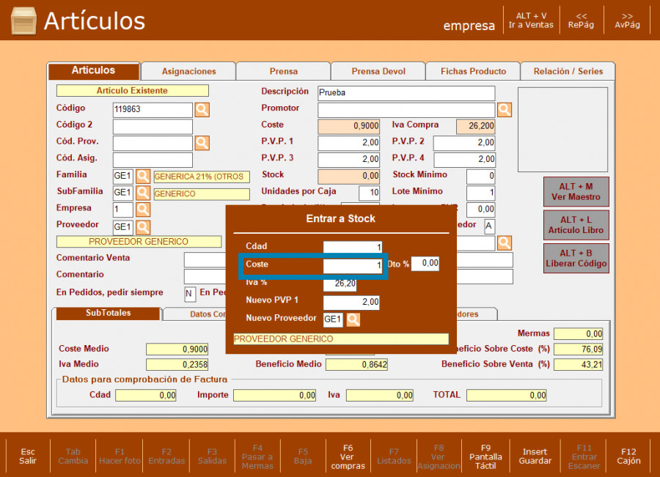The width and height of the screenshot is (660, 477).
Task: Click the ALT + L Artículo Libro button
Action: [576, 225]
